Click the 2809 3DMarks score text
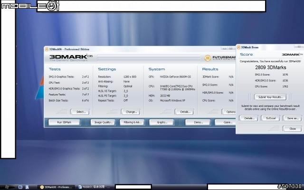Image resolution: width=304 pixels, height=190 pixels. (270, 67)
